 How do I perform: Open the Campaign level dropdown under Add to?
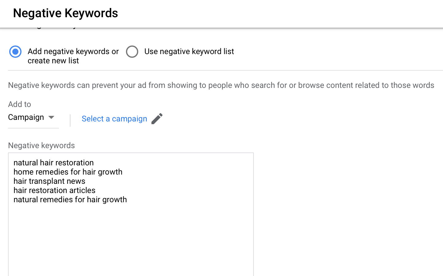[32, 117]
